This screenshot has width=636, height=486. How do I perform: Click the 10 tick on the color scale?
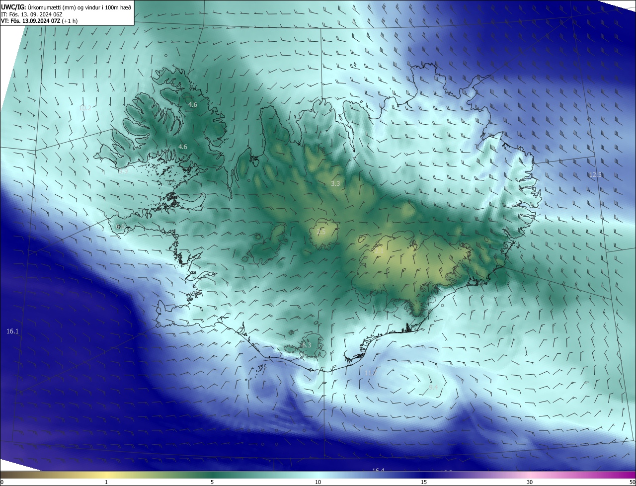pos(318,482)
